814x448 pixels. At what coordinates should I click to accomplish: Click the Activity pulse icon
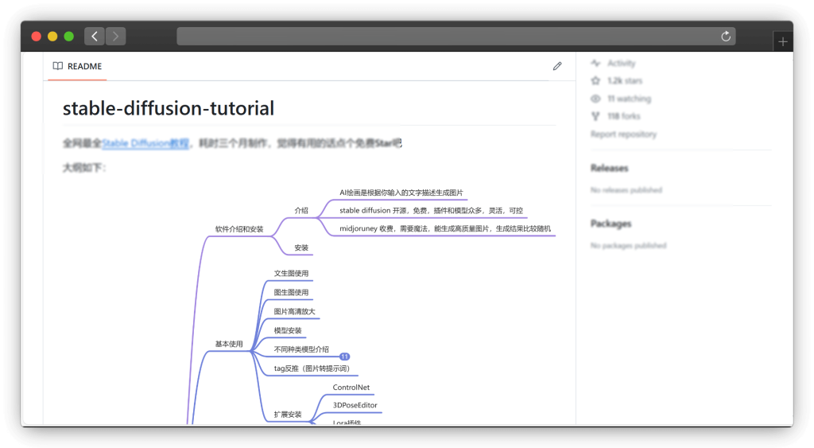595,63
